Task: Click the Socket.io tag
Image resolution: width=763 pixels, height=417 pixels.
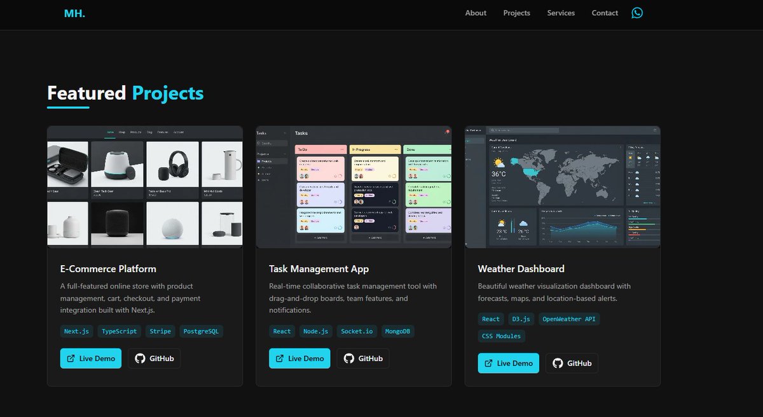Action: 357,331
